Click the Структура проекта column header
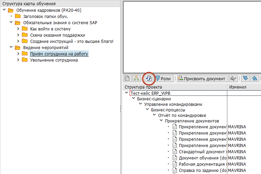The height and width of the screenshot is (174, 261). point(175,87)
